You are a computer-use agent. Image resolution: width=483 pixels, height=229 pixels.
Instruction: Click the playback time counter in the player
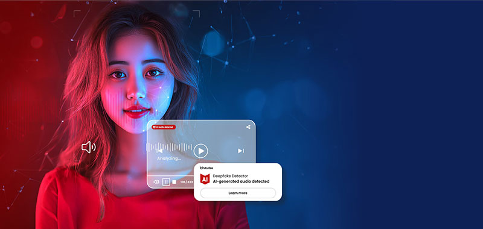pyautogui.click(x=187, y=182)
